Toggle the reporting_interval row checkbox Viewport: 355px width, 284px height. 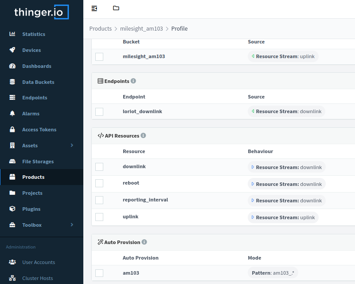pyautogui.click(x=99, y=200)
